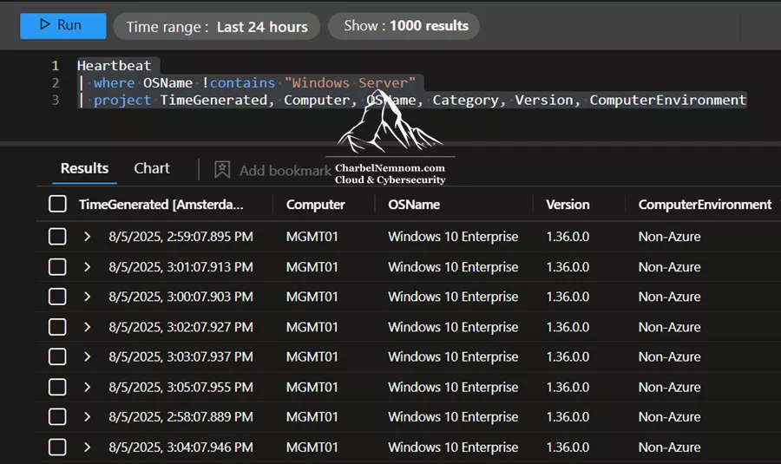The width and height of the screenshot is (781, 464).
Task: Click timestamp 8/5/2025, 2:59:07.895 PM
Action: point(180,237)
